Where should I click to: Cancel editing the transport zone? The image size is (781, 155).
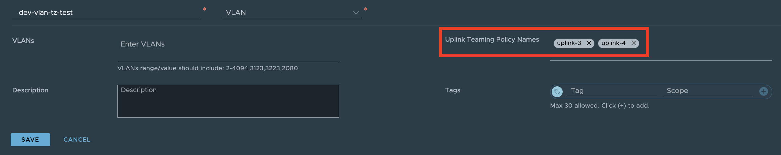77,139
